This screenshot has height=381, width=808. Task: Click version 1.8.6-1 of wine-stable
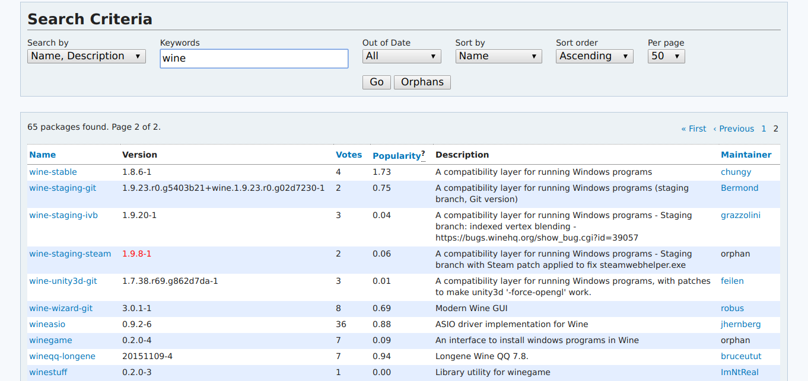pos(137,172)
